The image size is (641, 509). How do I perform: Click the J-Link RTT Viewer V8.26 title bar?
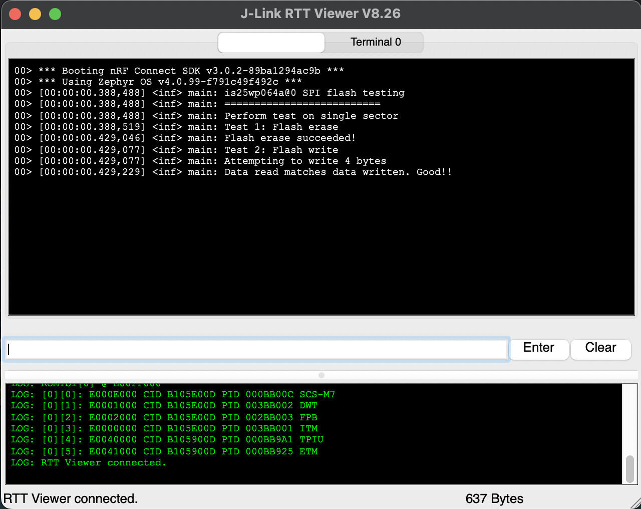click(320, 14)
